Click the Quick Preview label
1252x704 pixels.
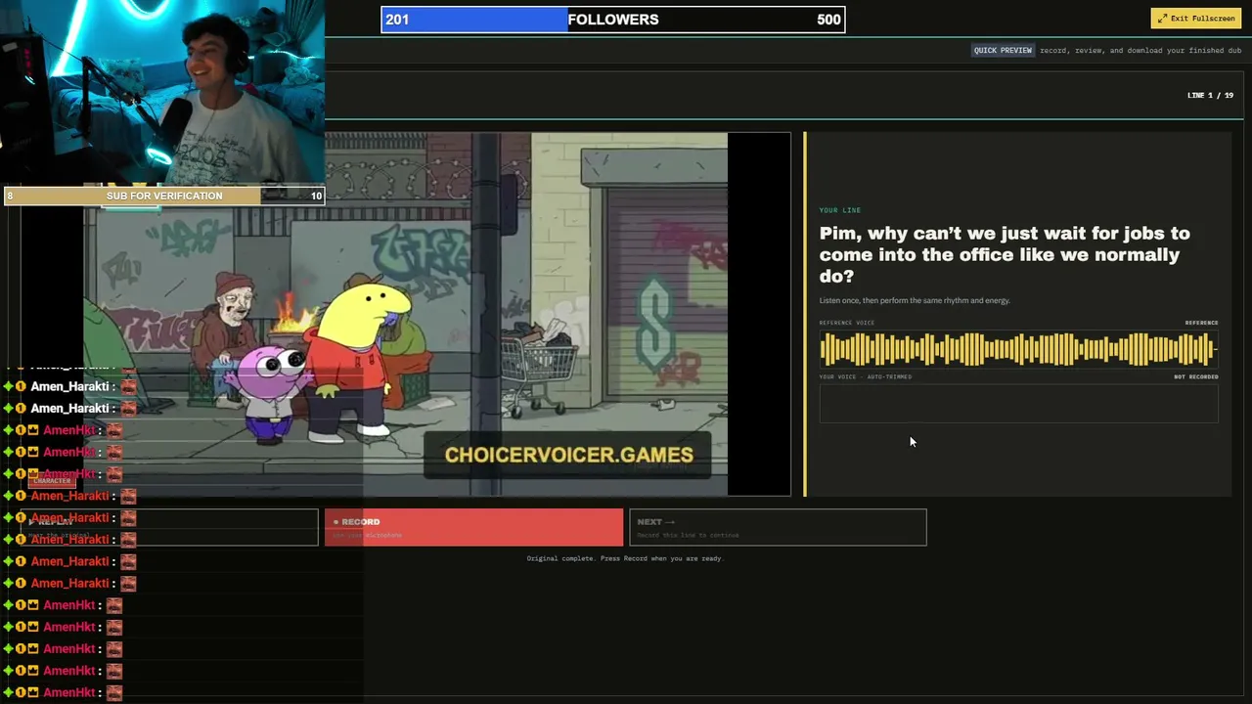point(1003,51)
